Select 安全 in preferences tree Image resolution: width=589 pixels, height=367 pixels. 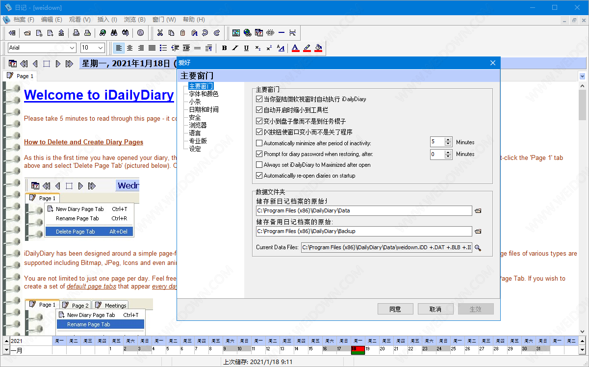click(195, 117)
